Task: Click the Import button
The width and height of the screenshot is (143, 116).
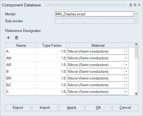Action: (x=45, y=108)
